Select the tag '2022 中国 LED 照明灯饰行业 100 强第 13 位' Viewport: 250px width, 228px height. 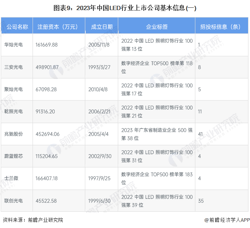pos(157,45)
